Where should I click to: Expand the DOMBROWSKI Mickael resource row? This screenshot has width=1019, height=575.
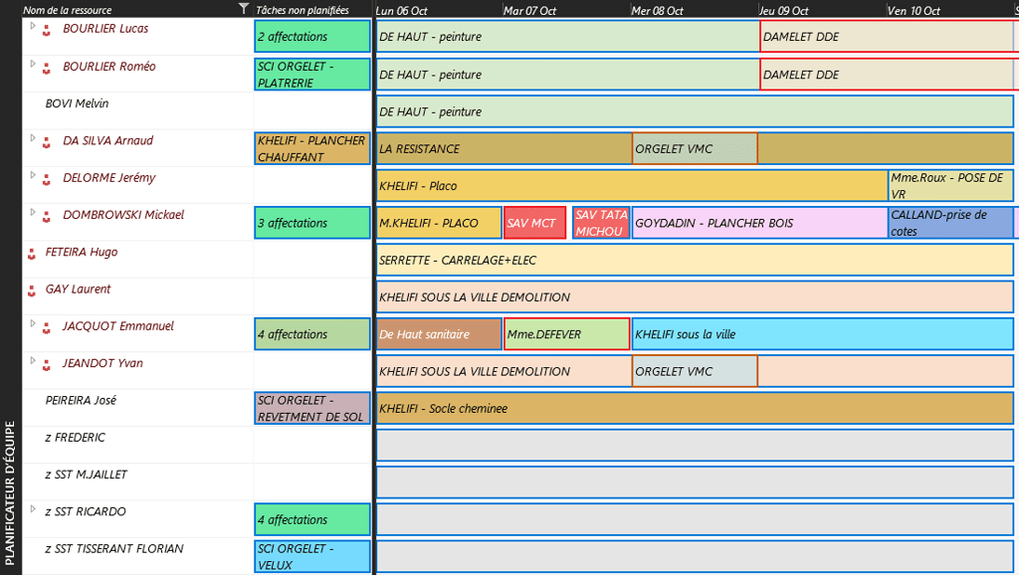[x=33, y=212]
